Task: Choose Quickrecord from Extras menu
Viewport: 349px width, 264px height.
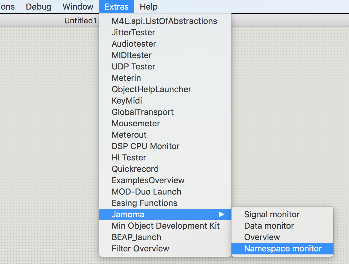Action: click(x=165, y=169)
